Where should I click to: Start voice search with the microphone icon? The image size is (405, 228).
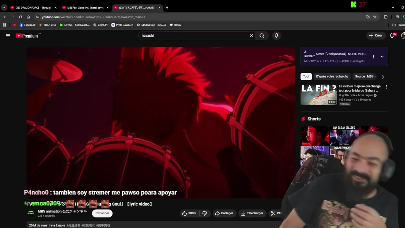point(277,36)
